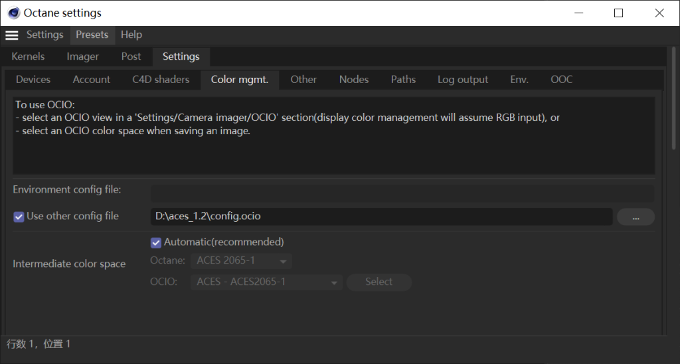Toggle the Use other config file checkbox

[x=19, y=217]
